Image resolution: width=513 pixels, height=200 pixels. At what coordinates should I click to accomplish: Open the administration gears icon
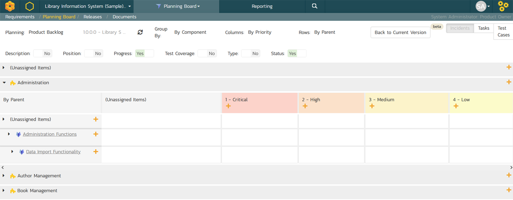click(x=503, y=6)
